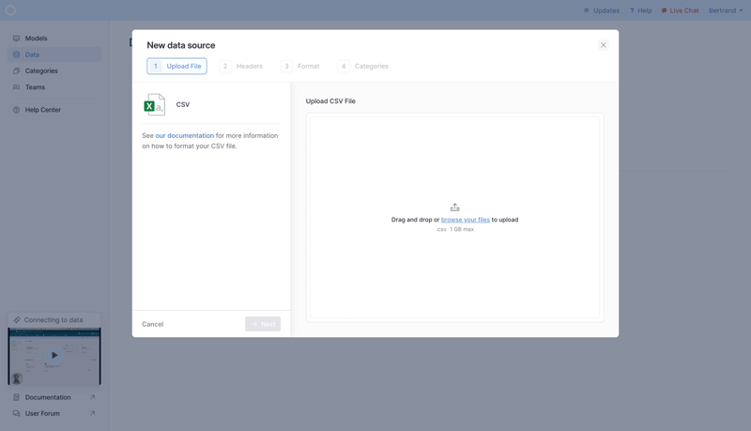Screen dimensions: 751x431
Task: Play the Connecting to data video
Action: [x=54, y=355]
